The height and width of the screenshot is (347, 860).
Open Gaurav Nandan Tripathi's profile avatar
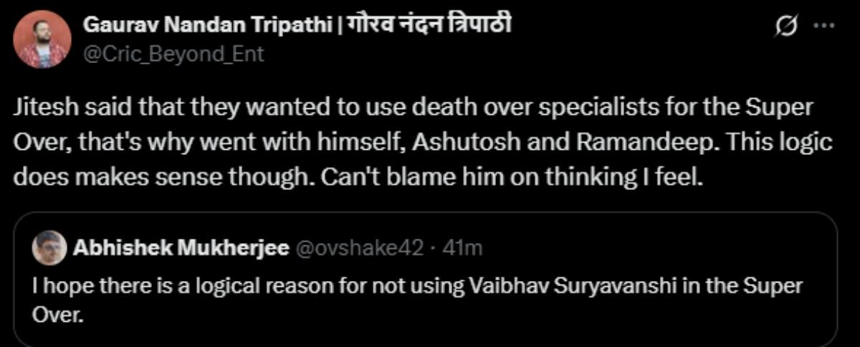[x=42, y=40]
